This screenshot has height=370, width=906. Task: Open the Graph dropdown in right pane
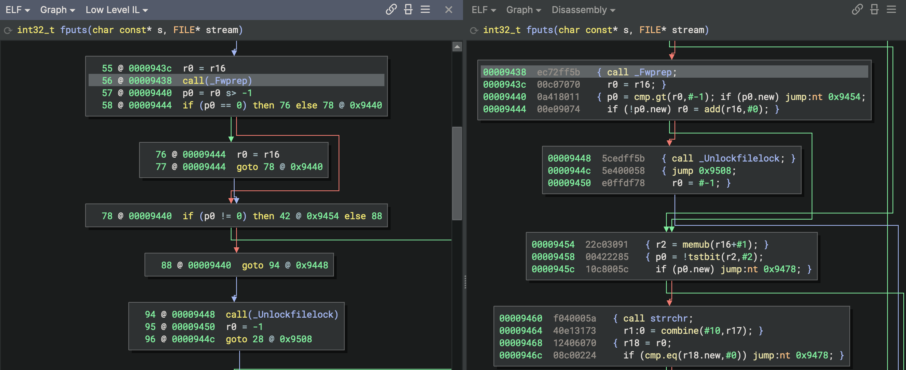coord(523,10)
